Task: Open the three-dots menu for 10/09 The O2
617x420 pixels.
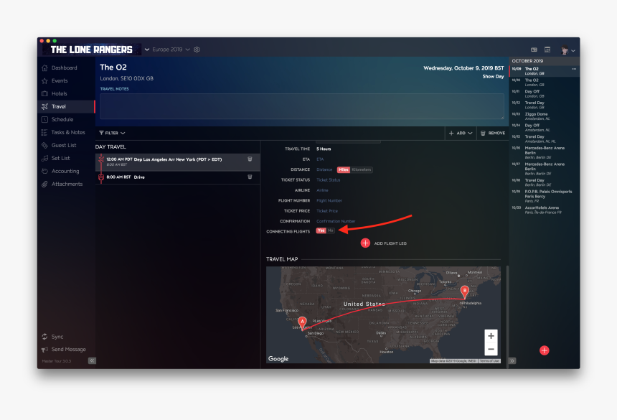Action: click(574, 69)
